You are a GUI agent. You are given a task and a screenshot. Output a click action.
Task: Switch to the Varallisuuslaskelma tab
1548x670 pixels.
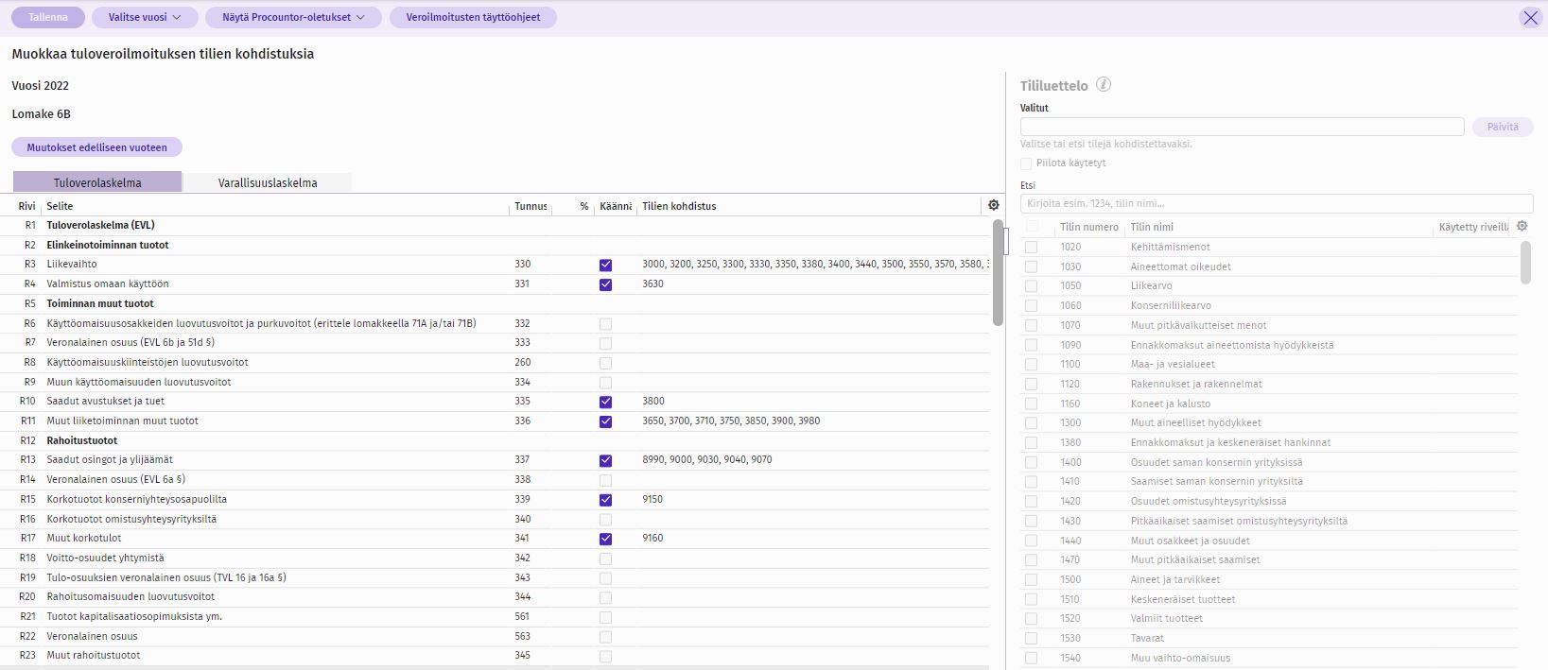pyautogui.click(x=268, y=182)
